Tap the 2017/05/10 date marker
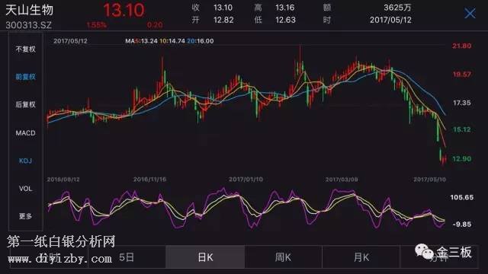 click(x=429, y=180)
